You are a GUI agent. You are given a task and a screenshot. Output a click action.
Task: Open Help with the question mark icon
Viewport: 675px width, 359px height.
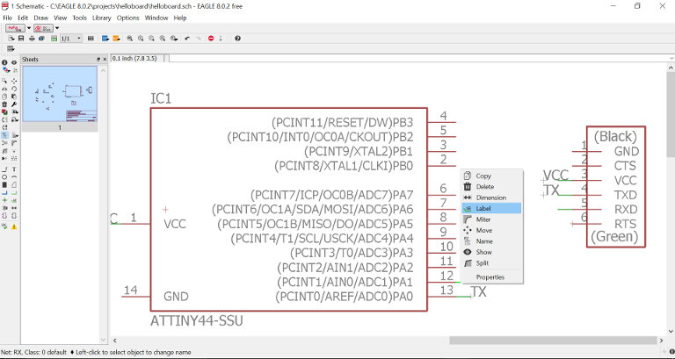237,39
